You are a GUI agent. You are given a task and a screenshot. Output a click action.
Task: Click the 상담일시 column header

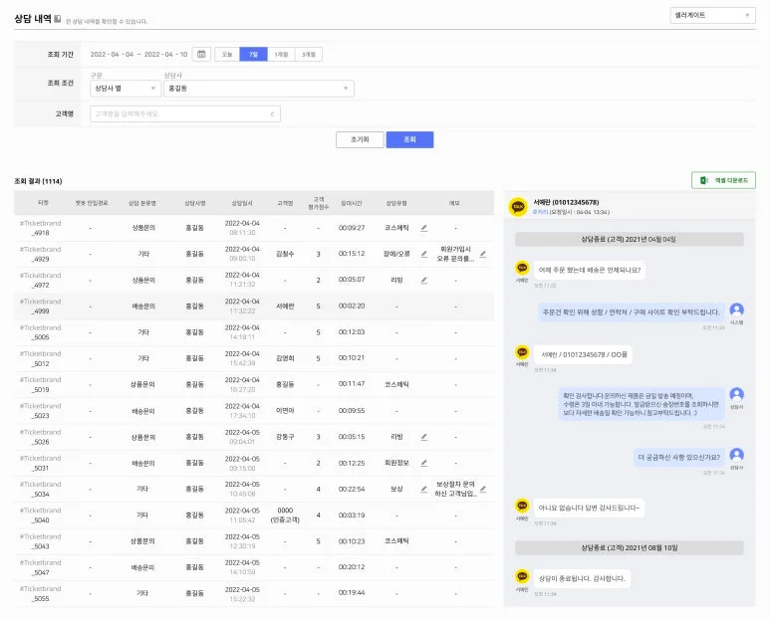coord(242,202)
